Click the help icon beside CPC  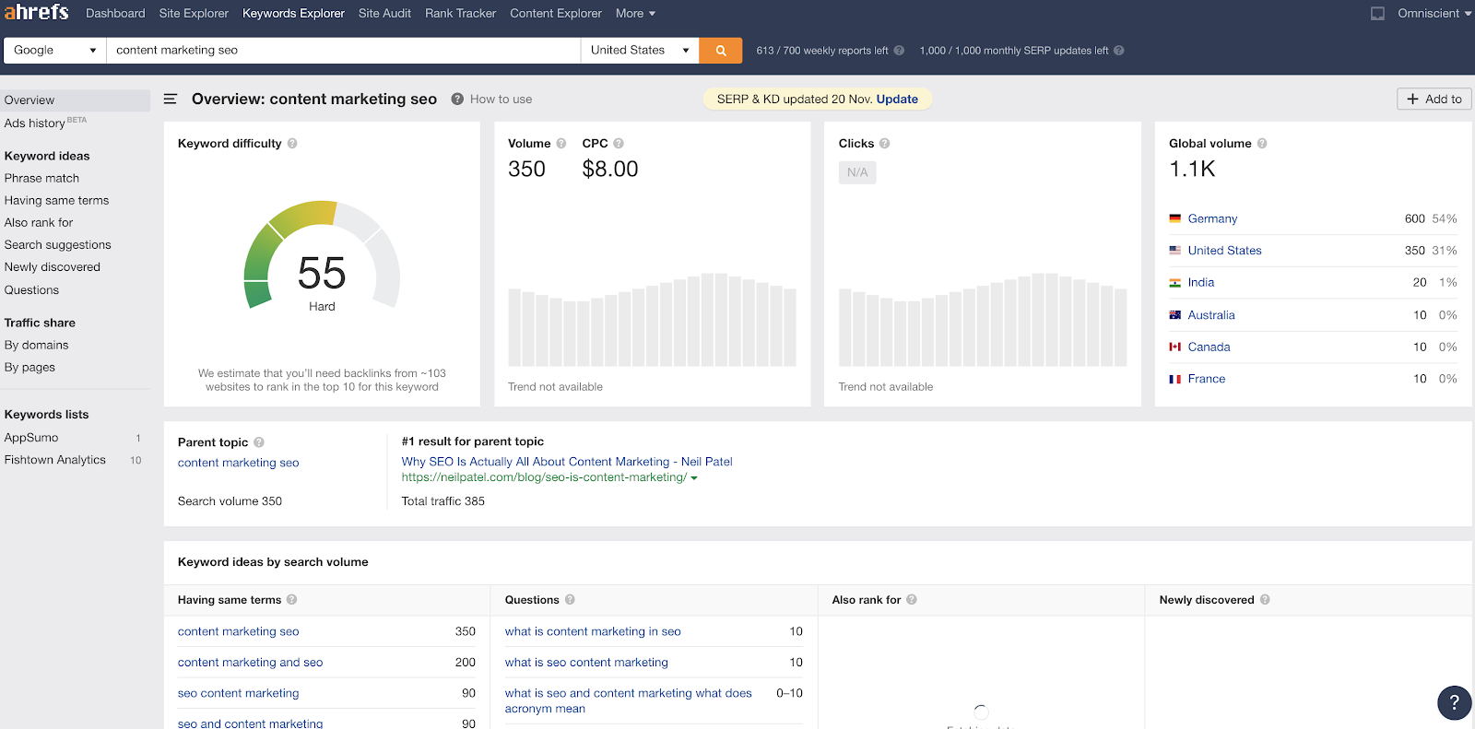619,144
